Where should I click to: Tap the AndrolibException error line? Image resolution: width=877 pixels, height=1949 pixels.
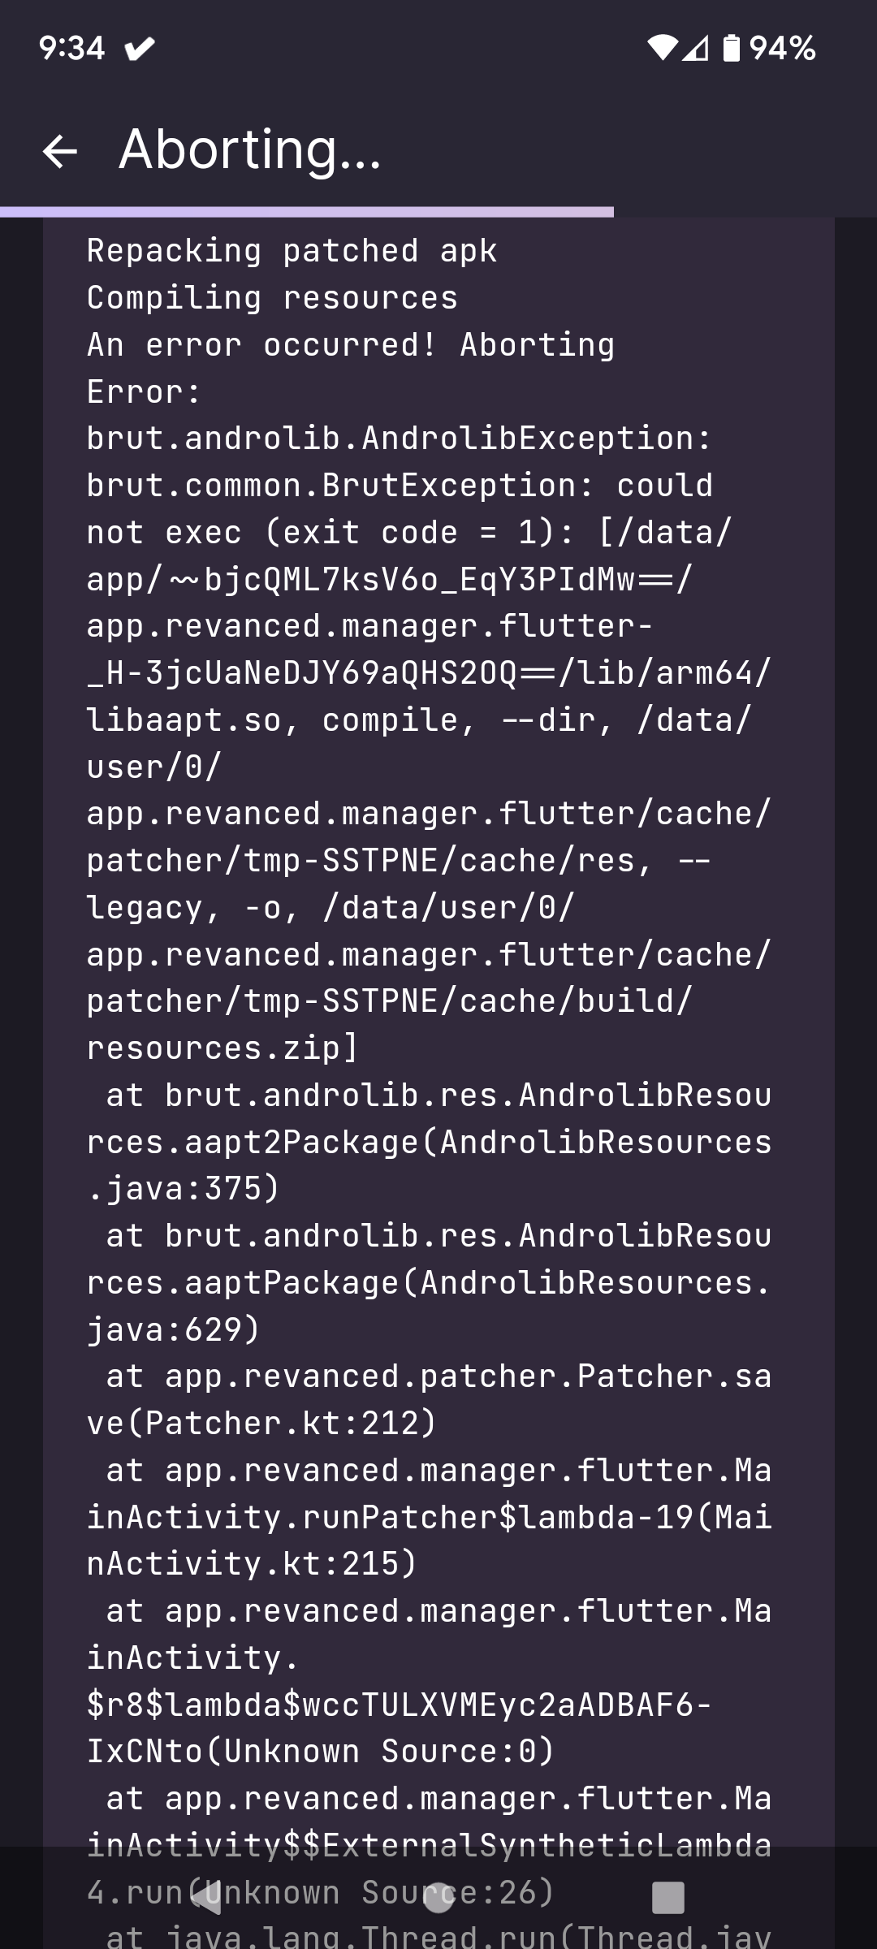(x=398, y=439)
